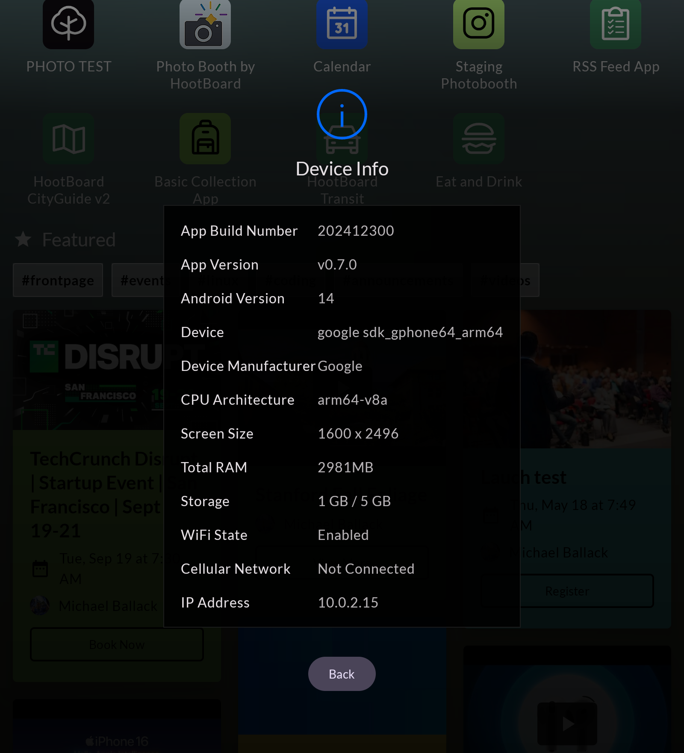The width and height of the screenshot is (684, 753).
Task: Click the Back button
Action: click(342, 673)
